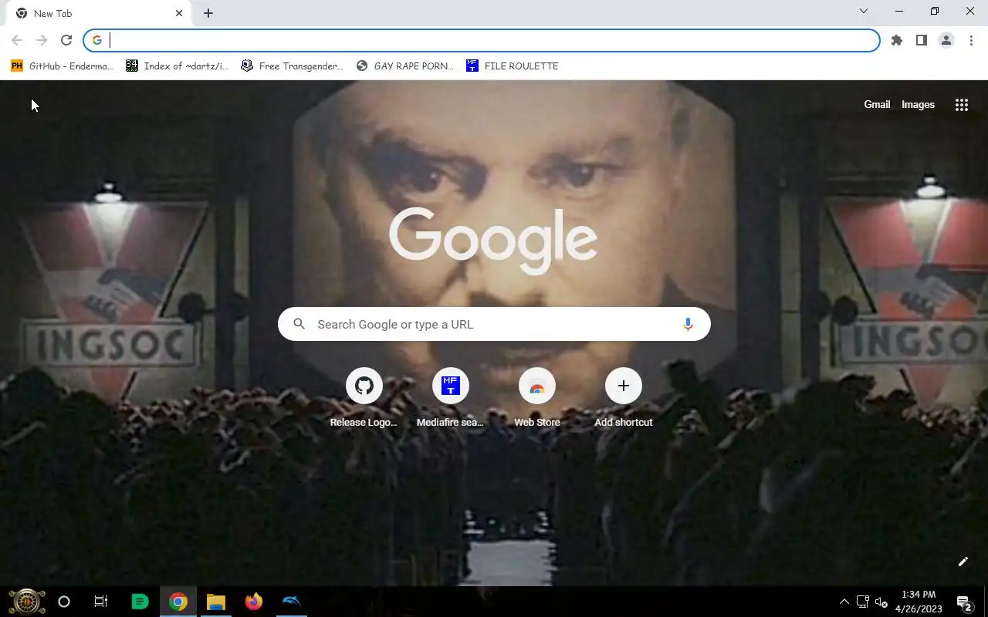Toggle the Chrome side panel

(922, 40)
